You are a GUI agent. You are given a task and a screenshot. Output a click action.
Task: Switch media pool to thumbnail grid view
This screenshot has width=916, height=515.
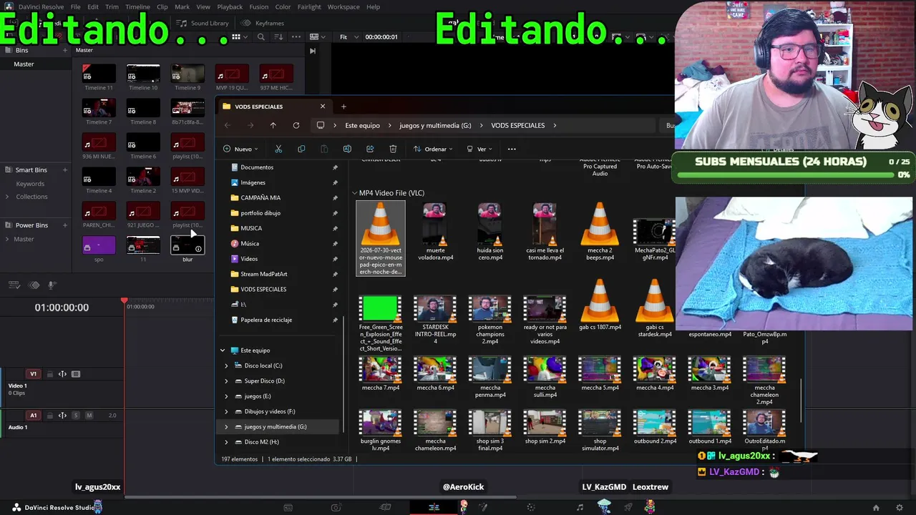(236, 36)
